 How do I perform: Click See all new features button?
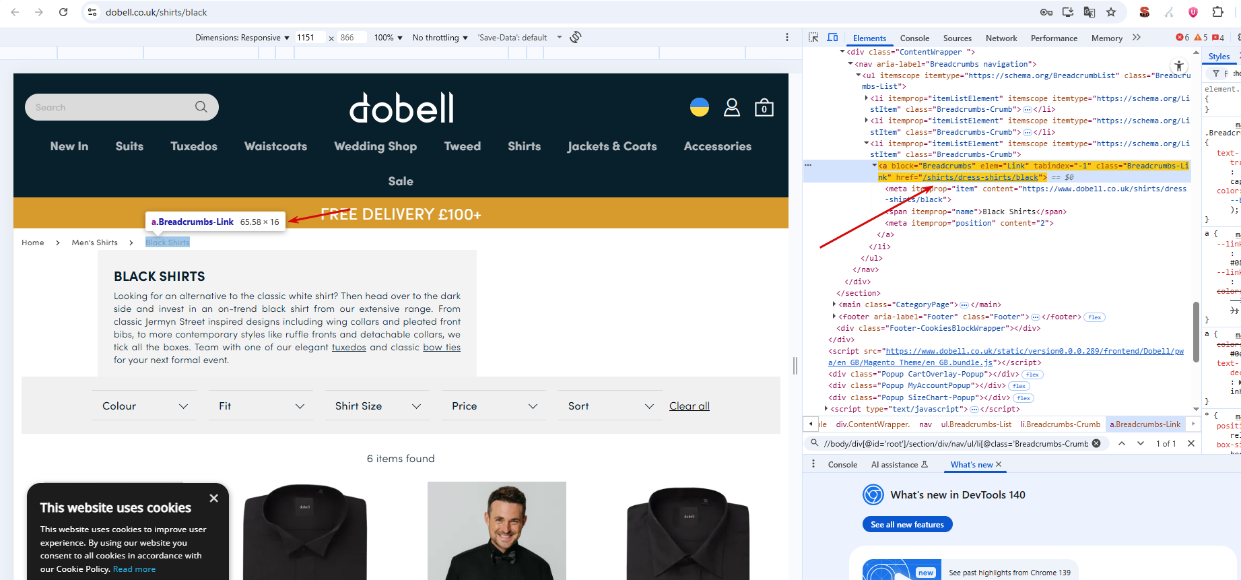tap(907, 525)
